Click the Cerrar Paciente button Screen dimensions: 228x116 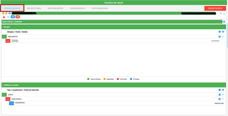tap(215, 8)
